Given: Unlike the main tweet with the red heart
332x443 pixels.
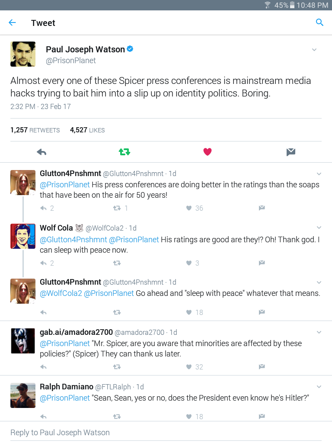Looking at the screenshot, I should tap(207, 152).
